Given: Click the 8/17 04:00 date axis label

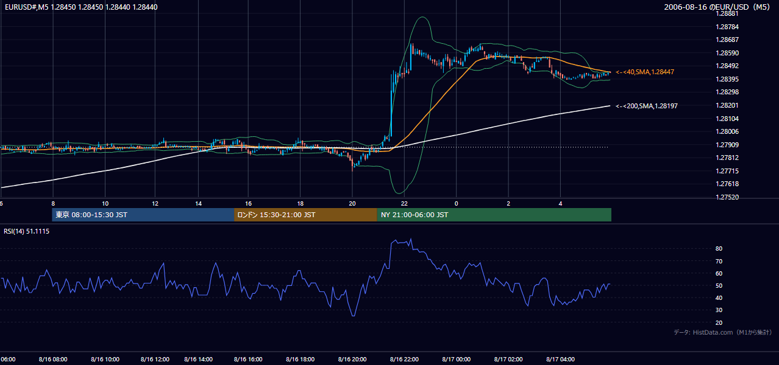Looking at the screenshot, I should pos(560,360).
